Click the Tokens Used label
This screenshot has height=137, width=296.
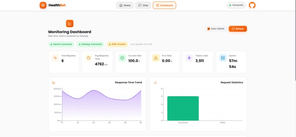(202, 56)
